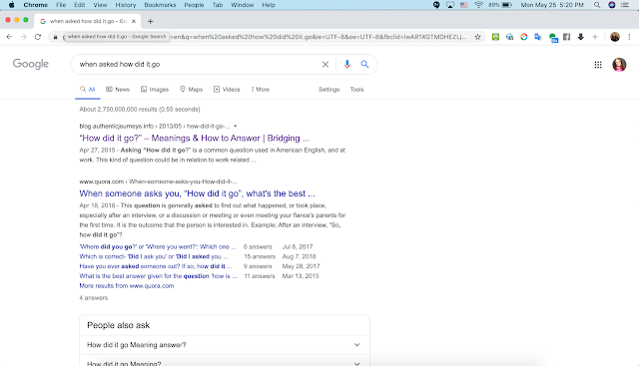Click the Chrome profile avatar in toolbar
This screenshot has width=639, height=366.
point(615,37)
